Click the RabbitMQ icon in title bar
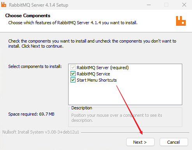This screenshot has height=150, width=192. (x=4, y=5)
